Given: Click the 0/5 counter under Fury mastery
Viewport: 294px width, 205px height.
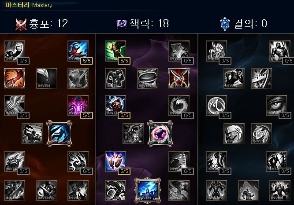Looking at the screenshot, I should pos(23,61).
